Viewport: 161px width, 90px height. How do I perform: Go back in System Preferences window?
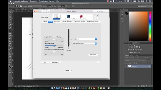point(42,11)
